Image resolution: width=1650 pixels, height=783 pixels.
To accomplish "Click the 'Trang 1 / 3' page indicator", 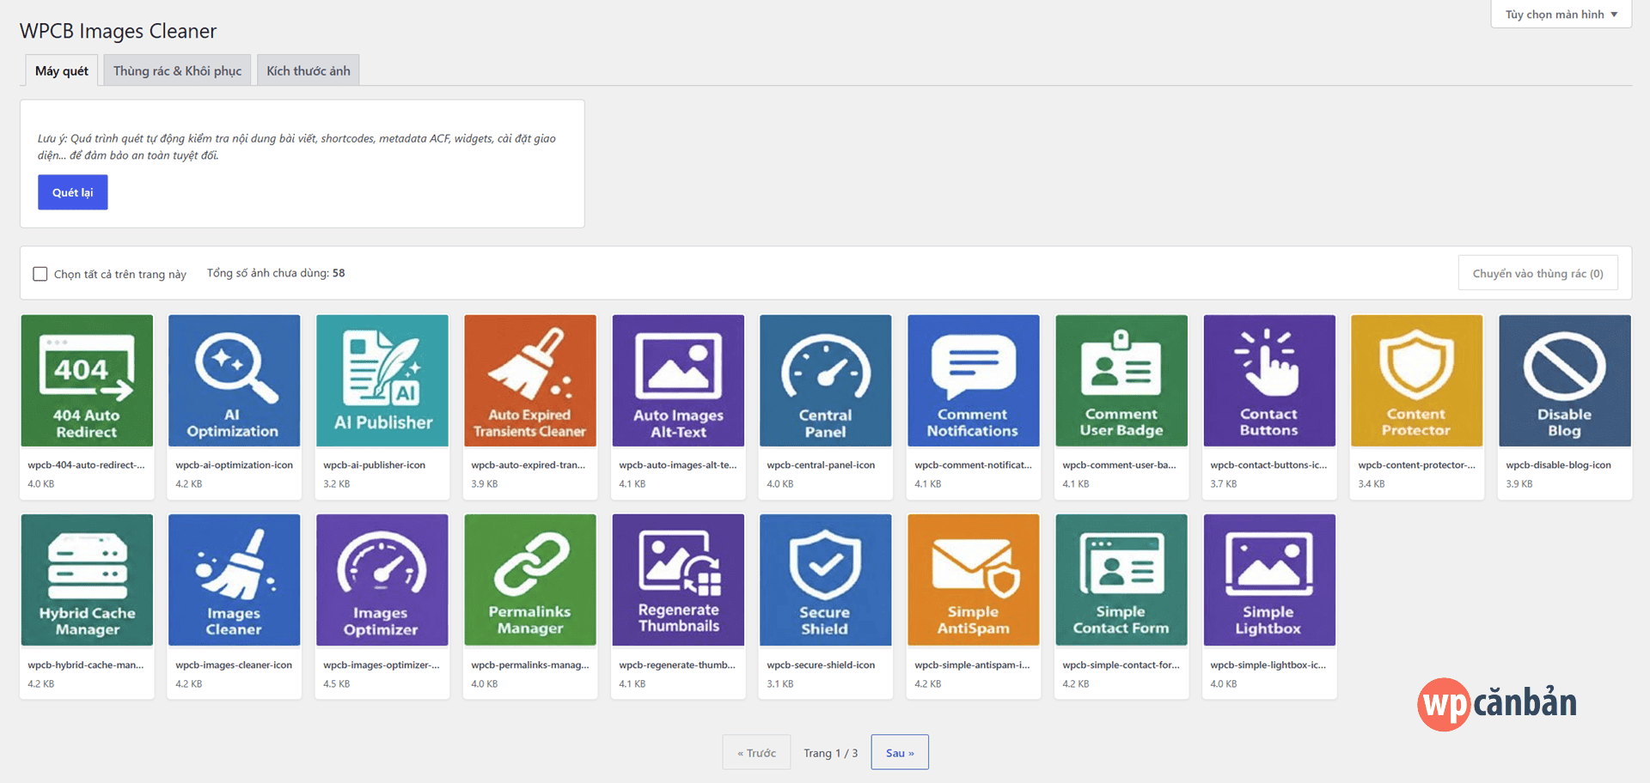I will click(830, 753).
